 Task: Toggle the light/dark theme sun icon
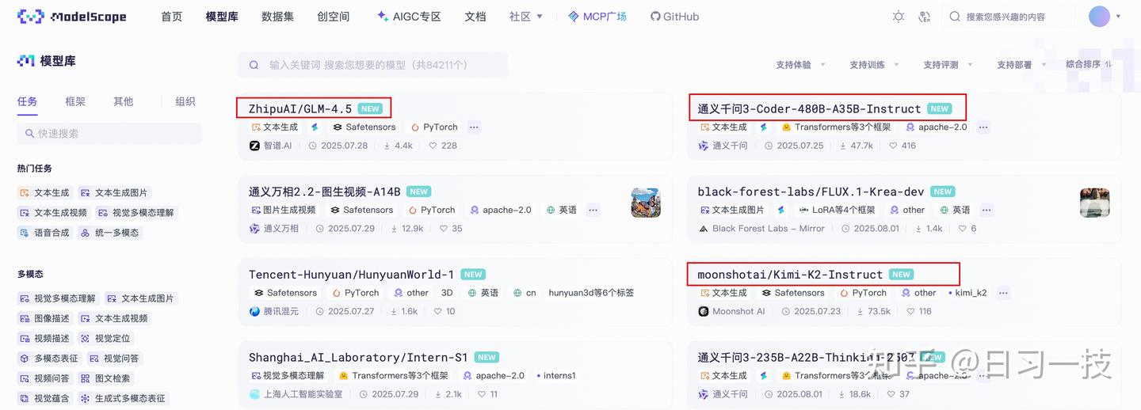[x=899, y=17]
